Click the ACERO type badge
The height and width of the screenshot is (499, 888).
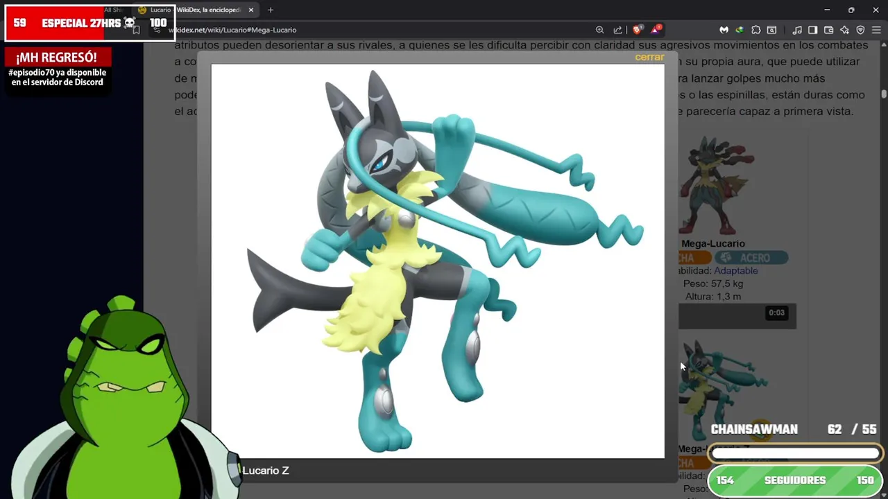pos(751,258)
